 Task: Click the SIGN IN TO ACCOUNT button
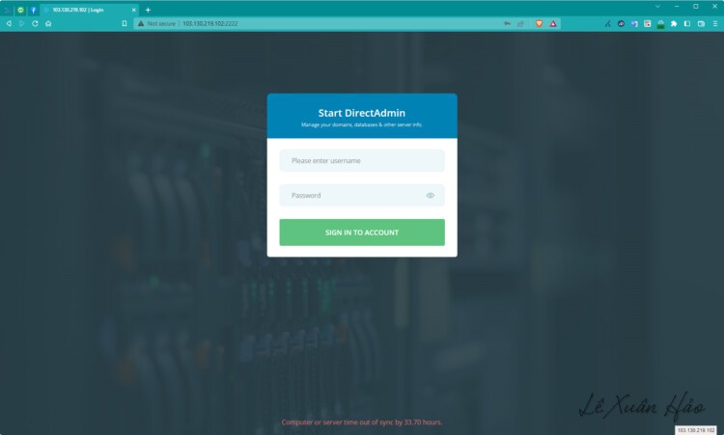click(362, 232)
